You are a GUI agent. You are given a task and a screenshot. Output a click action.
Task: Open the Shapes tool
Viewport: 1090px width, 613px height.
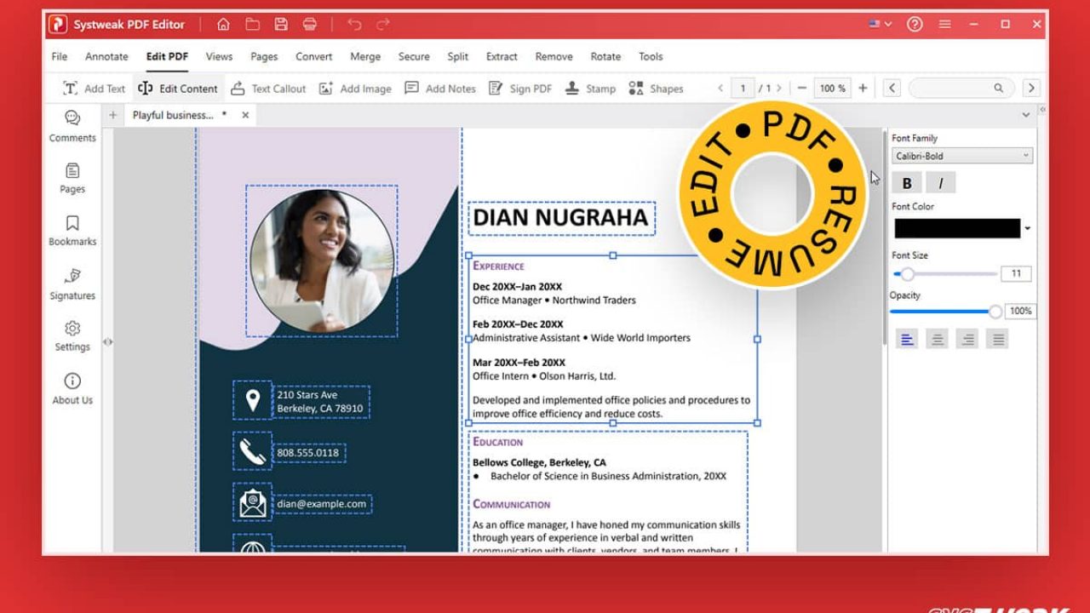656,89
